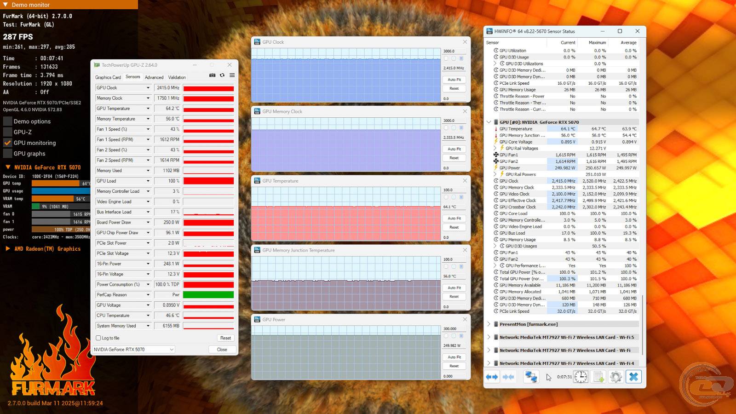Open Validation tab in GPU-Z
Image resolution: width=736 pixels, height=414 pixels.
click(x=177, y=77)
